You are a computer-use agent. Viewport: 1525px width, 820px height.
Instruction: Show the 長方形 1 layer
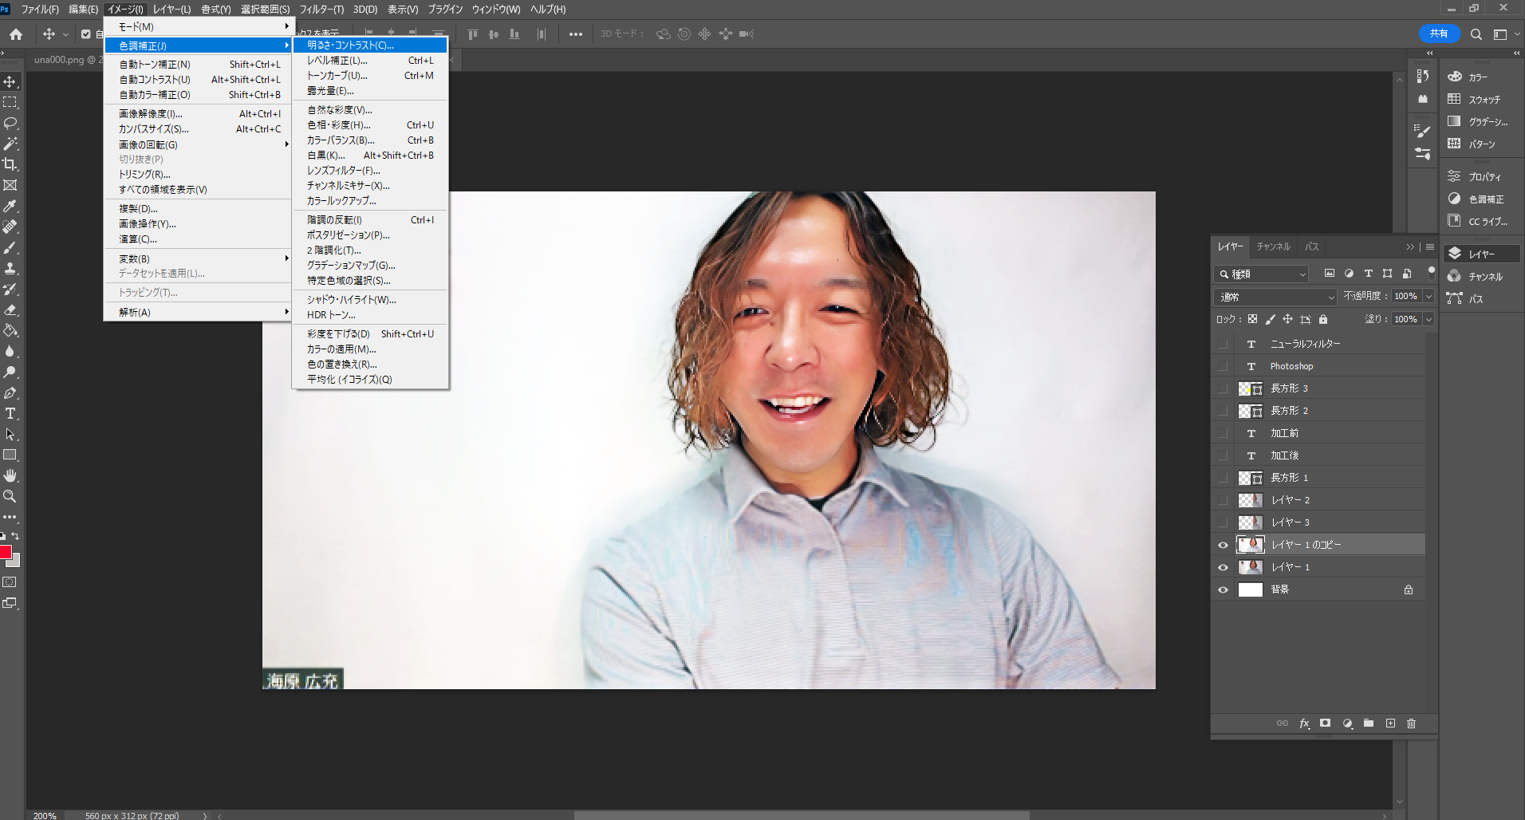point(1223,478)
